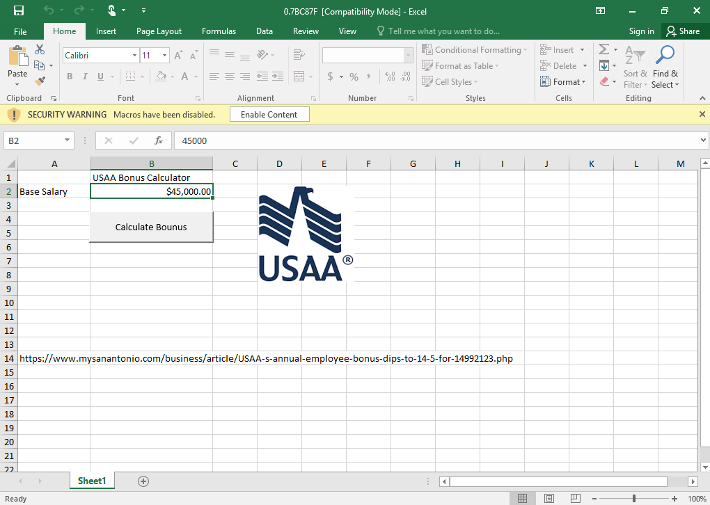Screen dimensions: 710x505
Task: Switch to the Formulas tab
Action: pos(219,31)
